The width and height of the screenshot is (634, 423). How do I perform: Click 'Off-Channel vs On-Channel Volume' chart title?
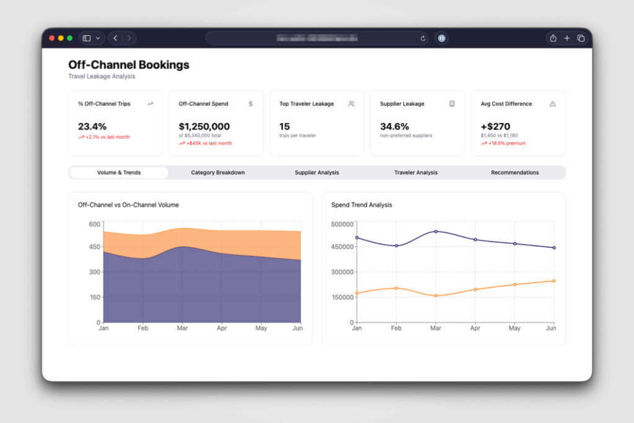128,205
